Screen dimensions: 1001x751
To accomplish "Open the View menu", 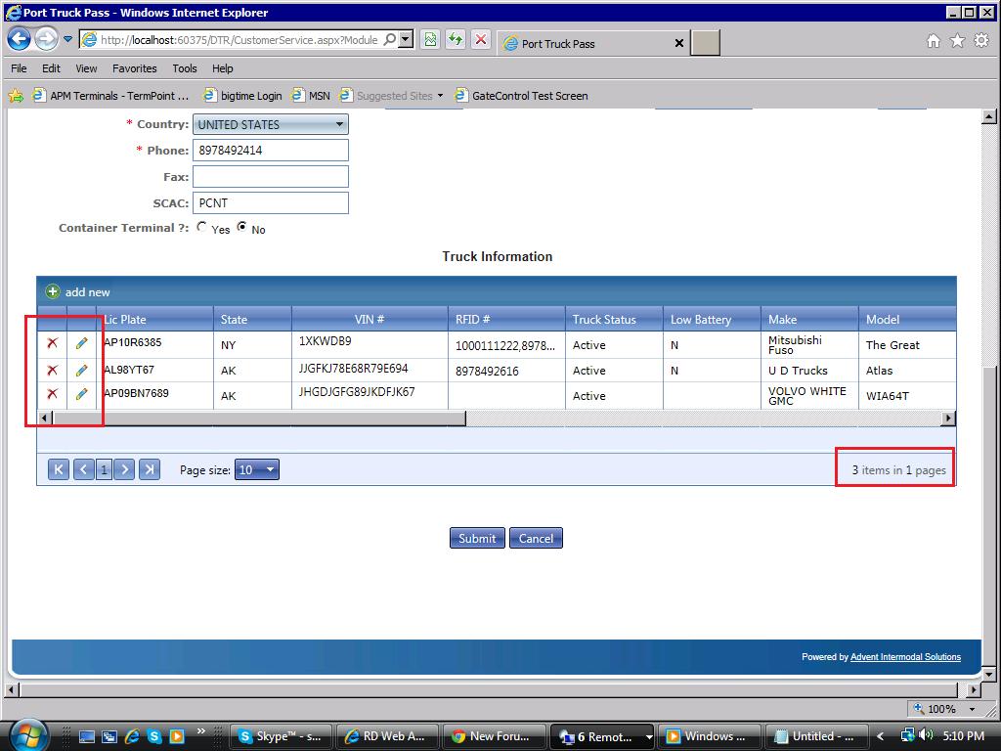I will [86, 68].
